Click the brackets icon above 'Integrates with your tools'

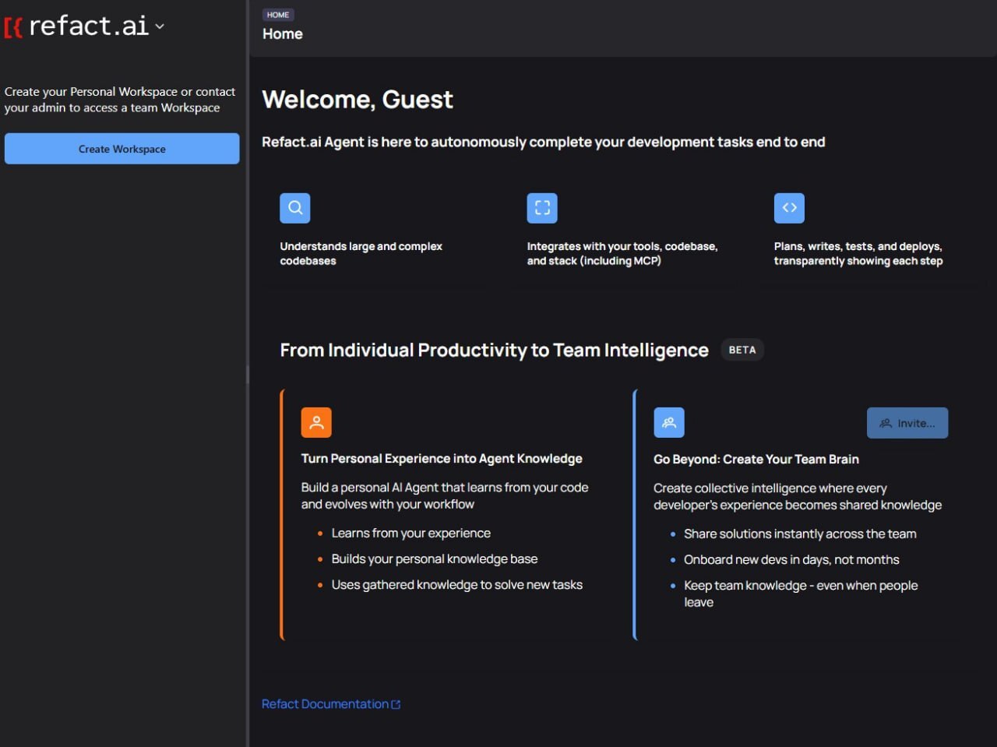[x=542, y=208]
